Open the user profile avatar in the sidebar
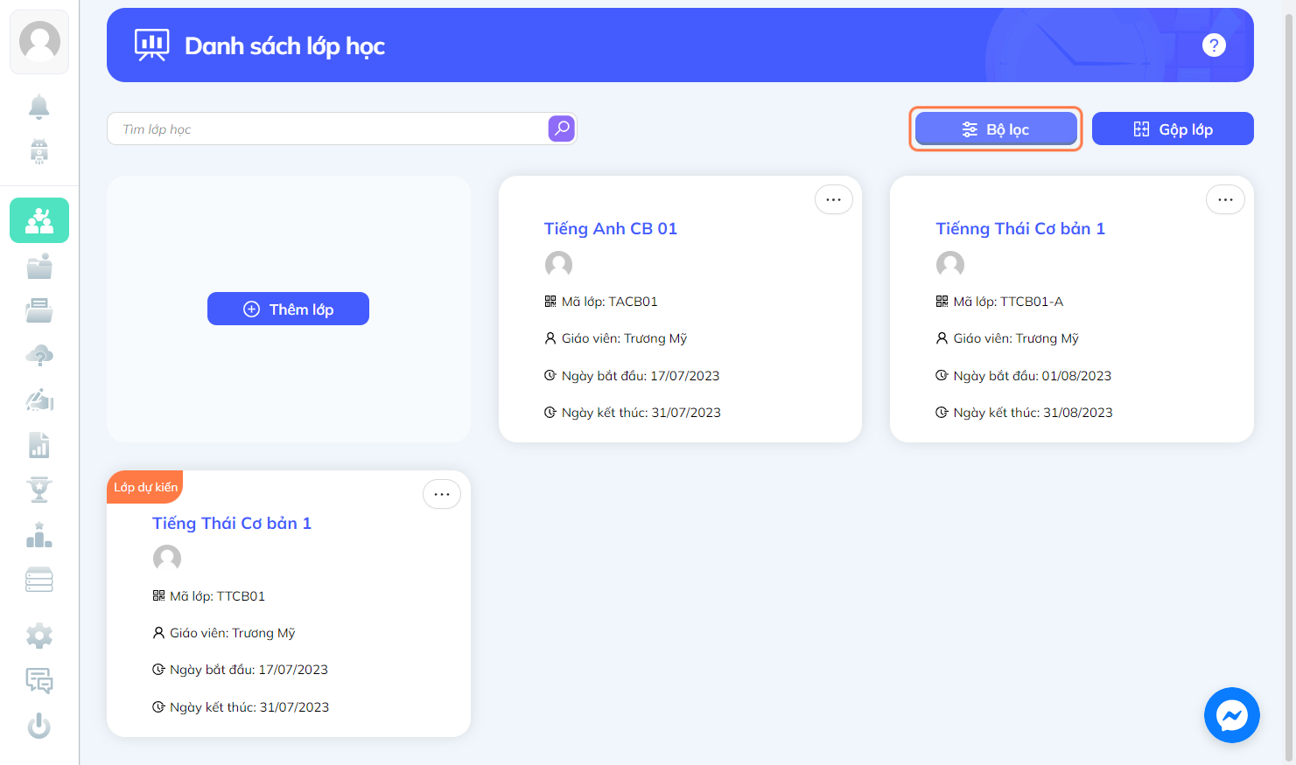Viewport: 1296px width, 765px height. (39, 41)
